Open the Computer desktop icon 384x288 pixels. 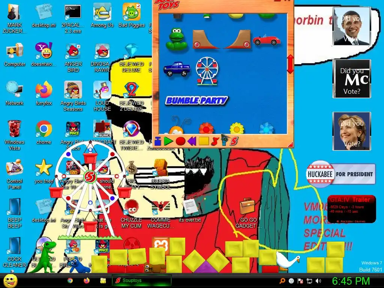(15, 54)
